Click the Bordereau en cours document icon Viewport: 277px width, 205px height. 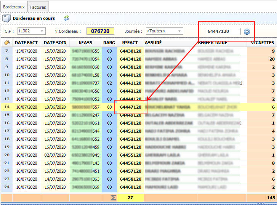pos(6,18)
